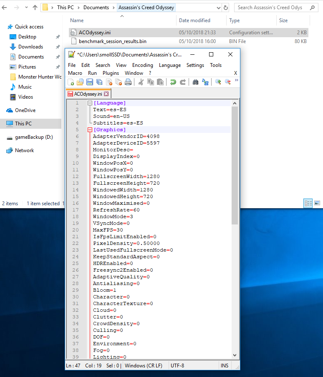Open the Search menu

click(103, 65)
